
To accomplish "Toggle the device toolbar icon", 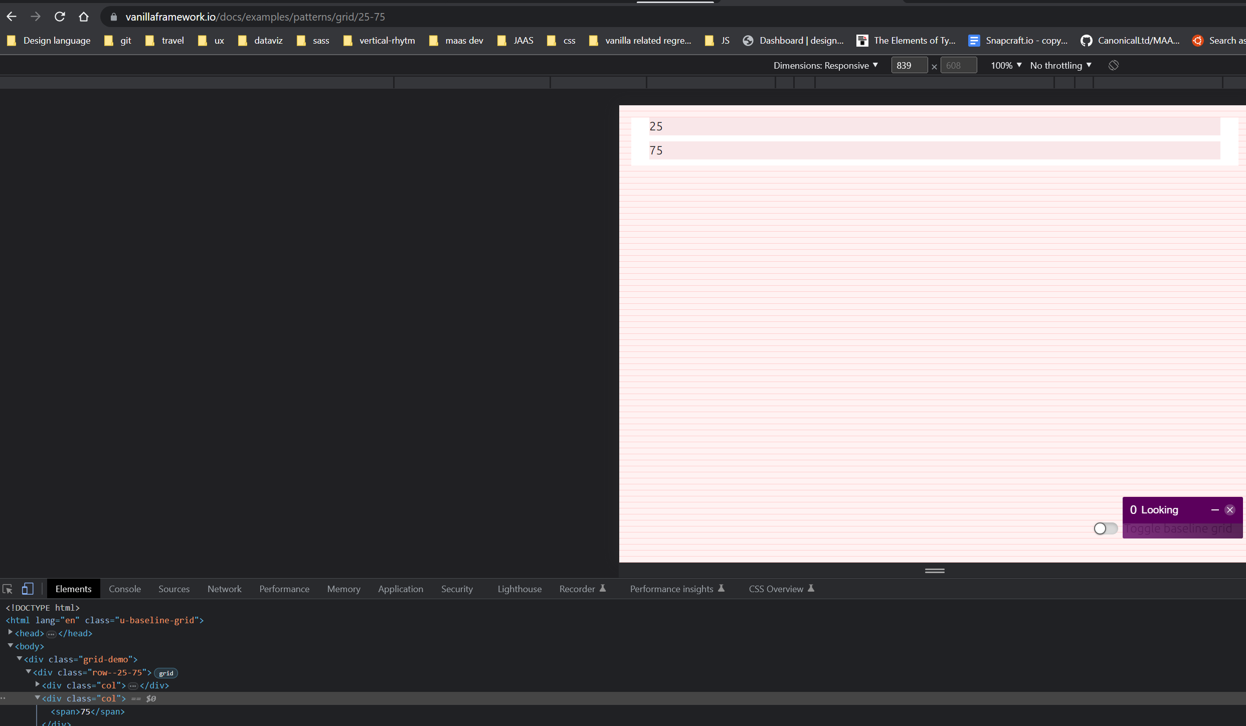I will click(x=28, y=589).
